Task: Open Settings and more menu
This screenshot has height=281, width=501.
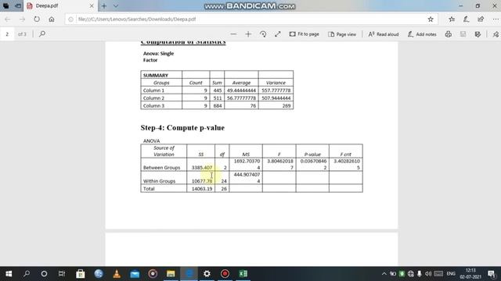Action: [496, 19]
